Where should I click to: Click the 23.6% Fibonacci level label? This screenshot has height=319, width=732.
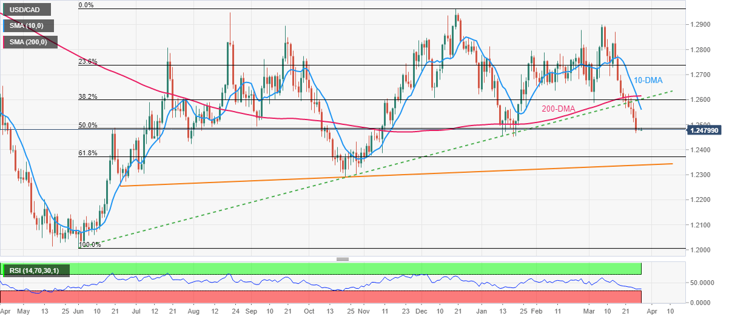pos(88,61)
